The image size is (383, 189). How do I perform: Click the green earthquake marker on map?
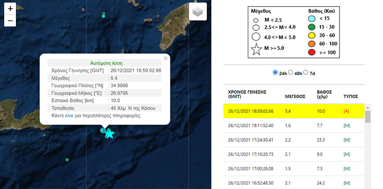tap(67, 160)
